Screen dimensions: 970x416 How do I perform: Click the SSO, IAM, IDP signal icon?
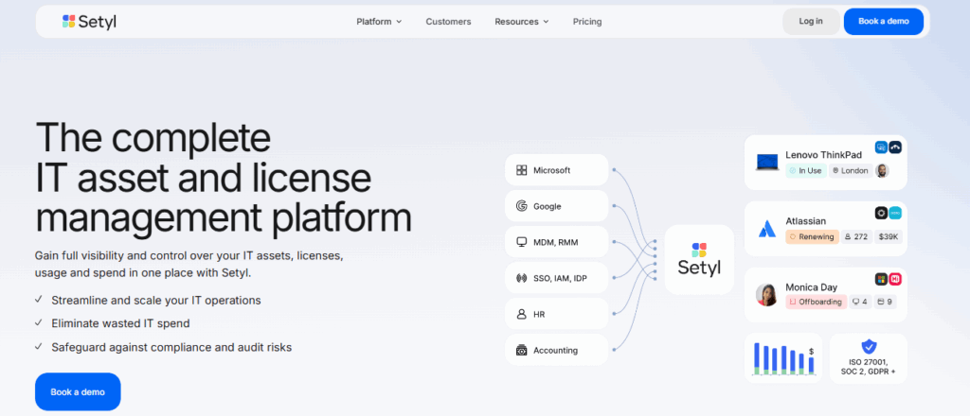pos(521,278)
